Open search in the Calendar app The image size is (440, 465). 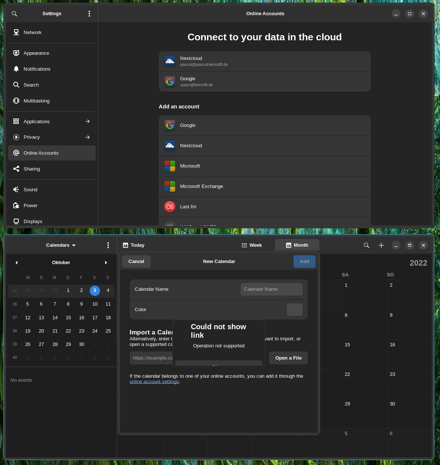tap(367, 245)
